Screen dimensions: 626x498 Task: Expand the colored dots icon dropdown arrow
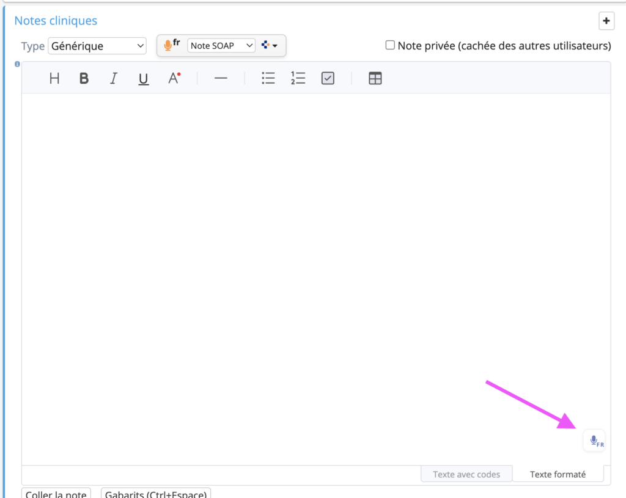click(x=270, y=45)
